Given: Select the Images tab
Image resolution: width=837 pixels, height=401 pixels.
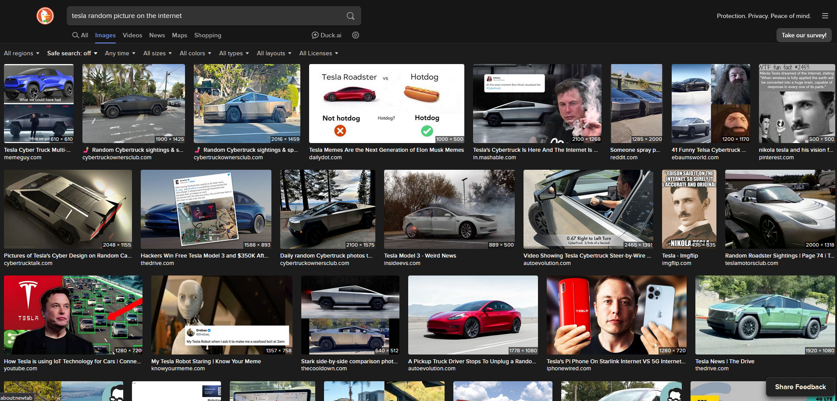Looking at the screenshot, I should coord(105,35).
